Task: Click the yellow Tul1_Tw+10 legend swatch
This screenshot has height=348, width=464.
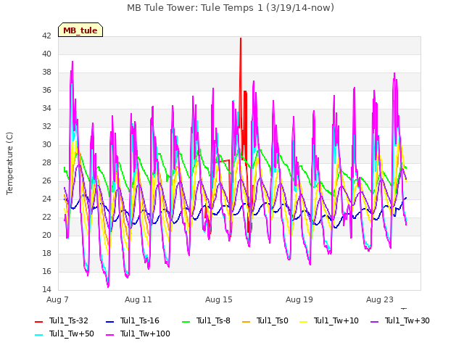Action: point(304,322)
